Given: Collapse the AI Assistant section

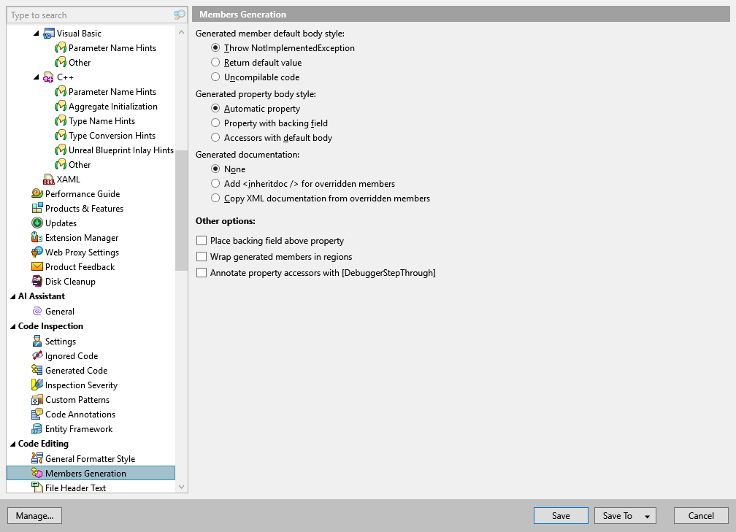Looking at the screenshot, I should 12,296.
